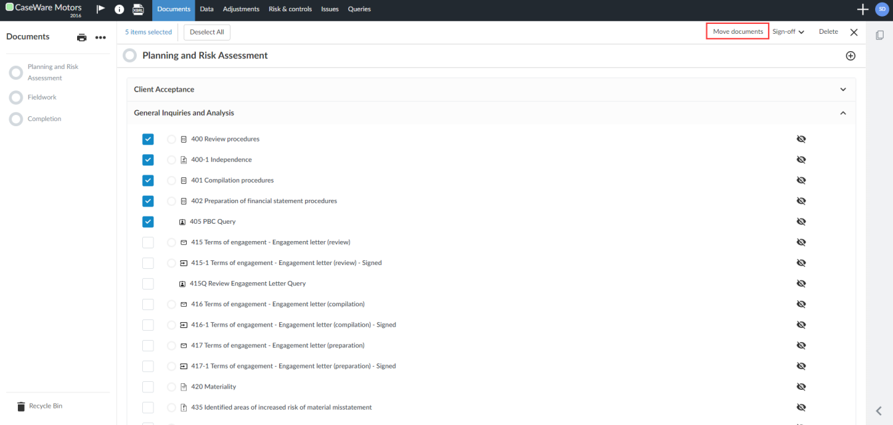This screenshot has height=425, width=893.
Task: Click the XBRL export icon
Action: tap(138, 9)
